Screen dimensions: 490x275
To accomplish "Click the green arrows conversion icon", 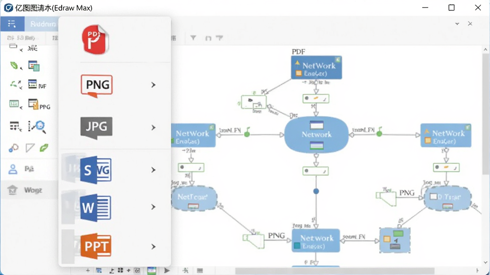I will click(x=15, y=85).
